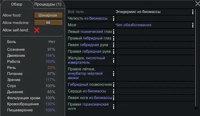Viewport: 200px width, 116px height.
Task: Click the Правая гибридная рука entry
Action: [x=89, y=52]
